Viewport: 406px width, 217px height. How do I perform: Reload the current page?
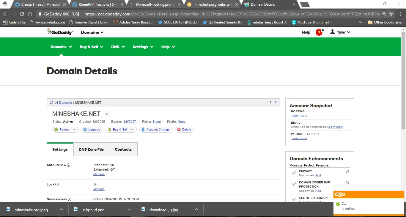[x=22, y=14]
